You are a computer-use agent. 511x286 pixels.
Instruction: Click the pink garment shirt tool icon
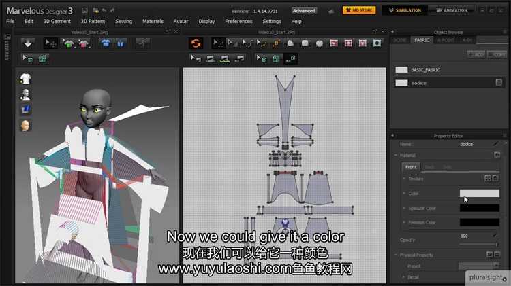click(x=84, y=43)
